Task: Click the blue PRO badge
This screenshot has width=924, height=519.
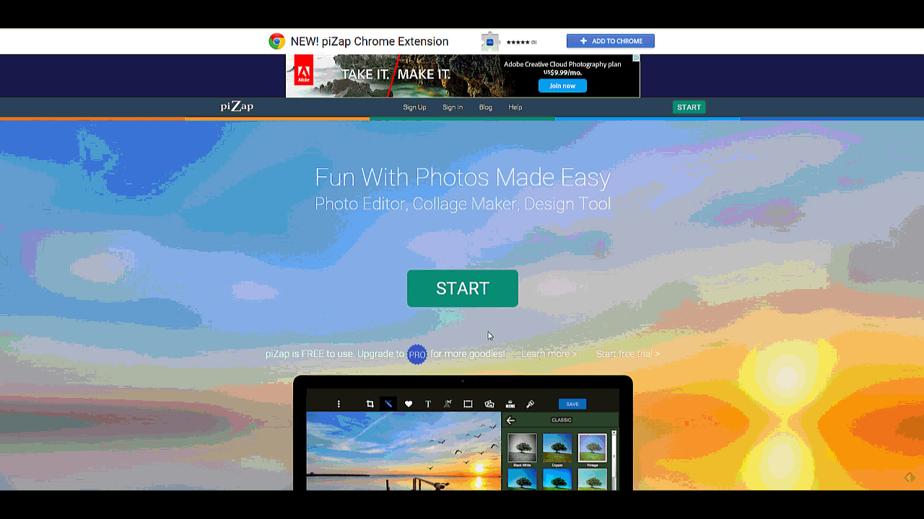Action: click(417, 355)
